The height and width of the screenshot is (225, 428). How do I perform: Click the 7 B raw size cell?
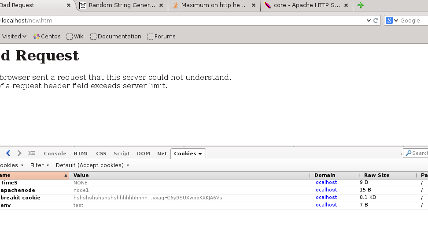(x=364, y=205)
